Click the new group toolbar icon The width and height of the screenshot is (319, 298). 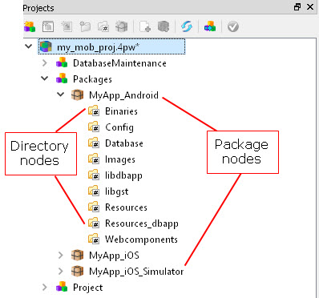click(30, 26)
